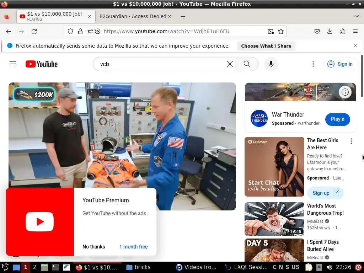Click the red power logout icon
This screenshot has width=364, height=273.
(x=358, y=267)
